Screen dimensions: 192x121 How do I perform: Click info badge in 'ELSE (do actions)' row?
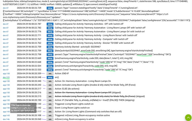click(50, 89)
